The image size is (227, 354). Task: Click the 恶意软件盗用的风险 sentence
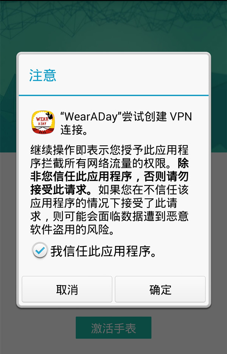pos(109,223)
